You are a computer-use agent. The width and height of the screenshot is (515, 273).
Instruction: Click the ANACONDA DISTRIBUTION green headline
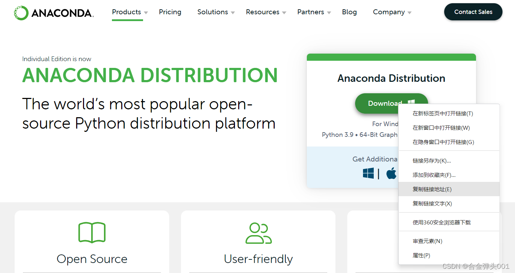click(x=150, y=75)
